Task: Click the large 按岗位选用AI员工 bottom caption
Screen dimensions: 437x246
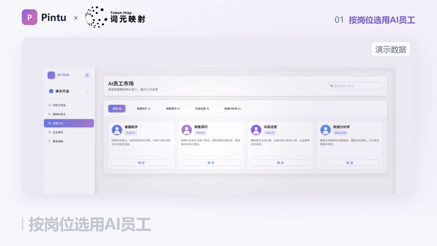Action: pos(90,224)
